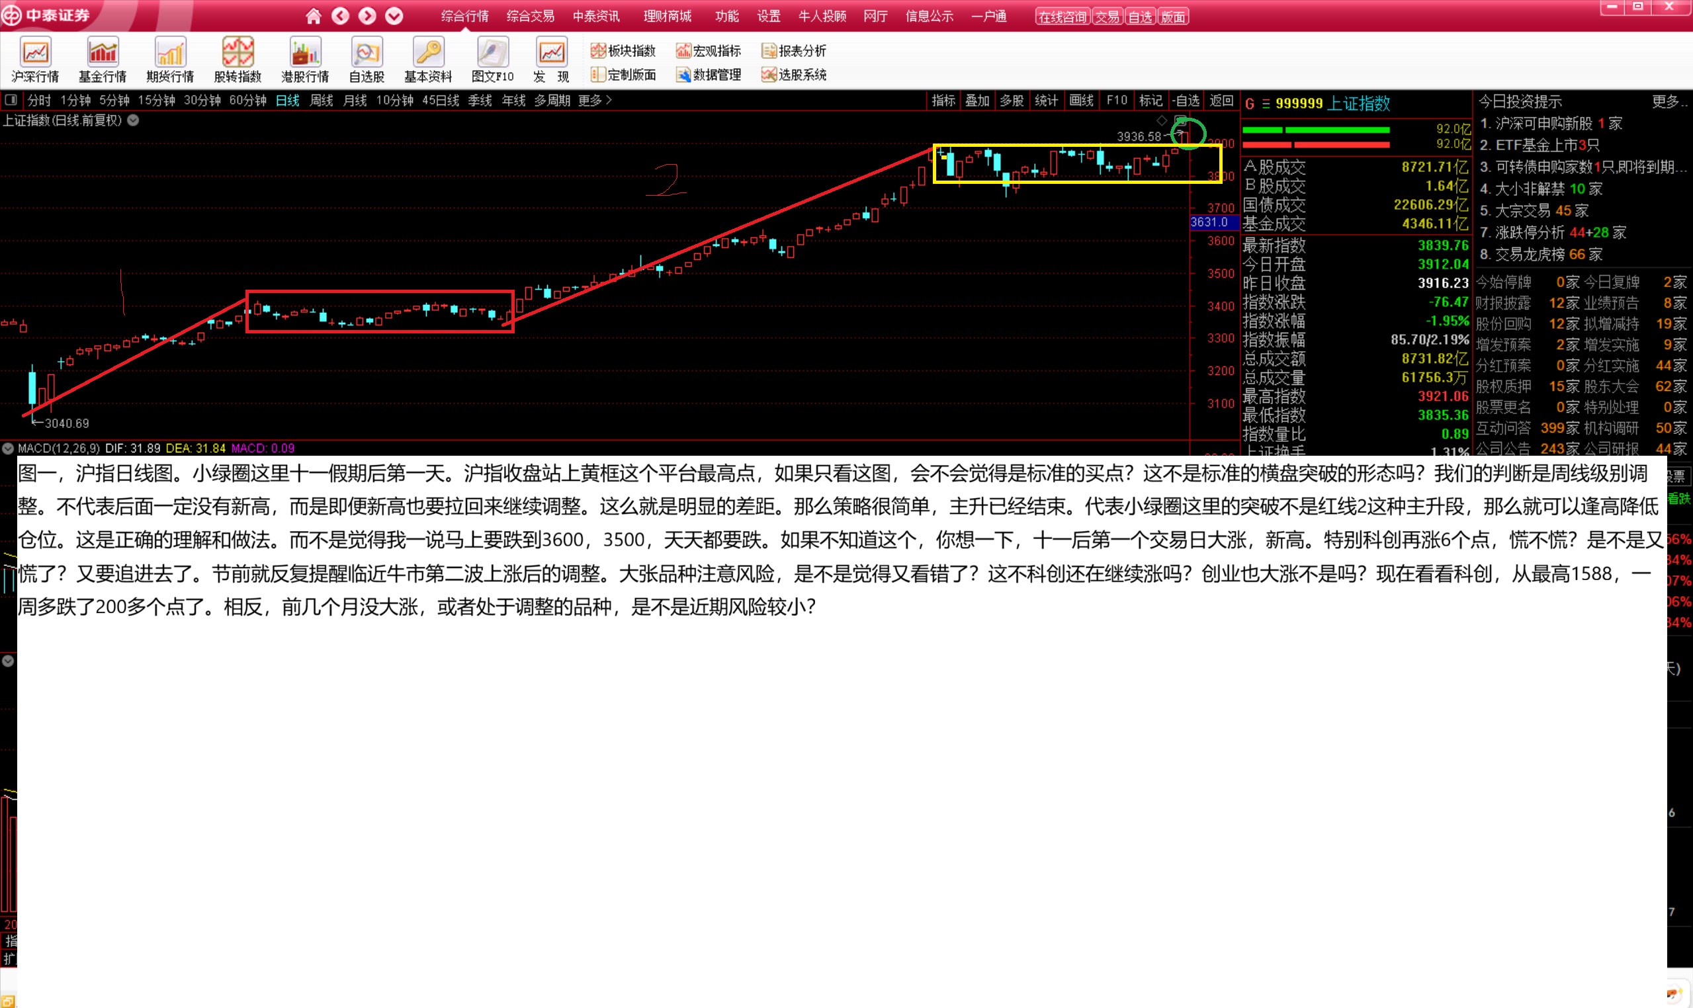
Task: Open 沪深行情 market icon
Action: tap(35, 53)
